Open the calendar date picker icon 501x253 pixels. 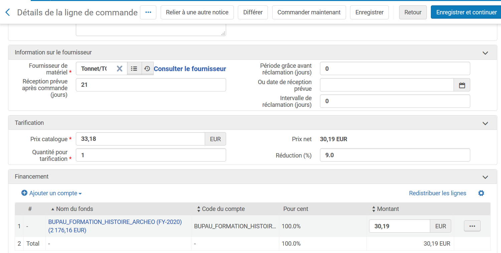pos(462,85)
